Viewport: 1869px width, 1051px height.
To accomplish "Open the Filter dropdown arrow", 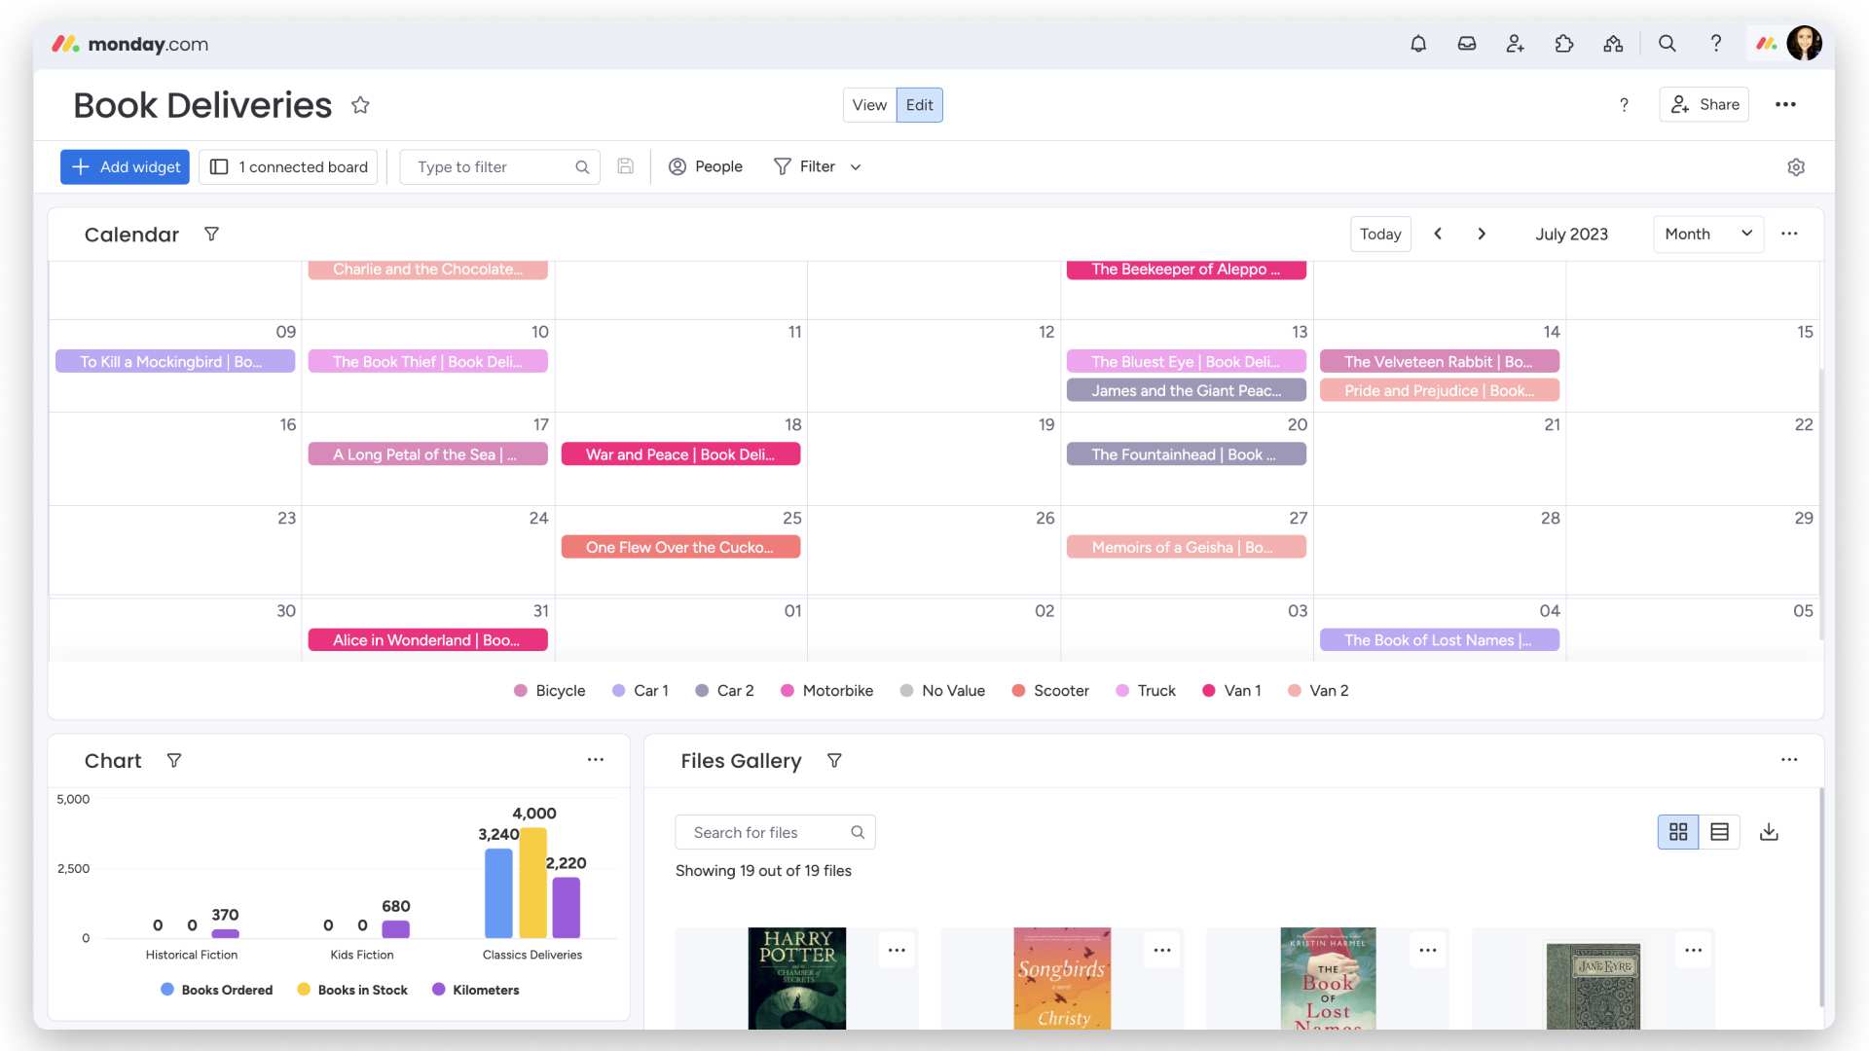I will 856,167.
